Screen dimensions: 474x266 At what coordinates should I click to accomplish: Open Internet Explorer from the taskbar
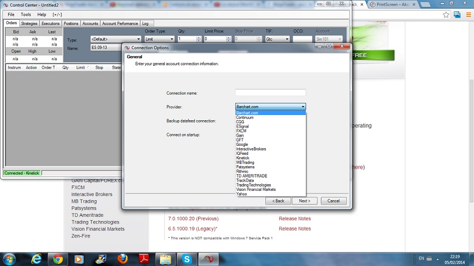tap(36, 259)
